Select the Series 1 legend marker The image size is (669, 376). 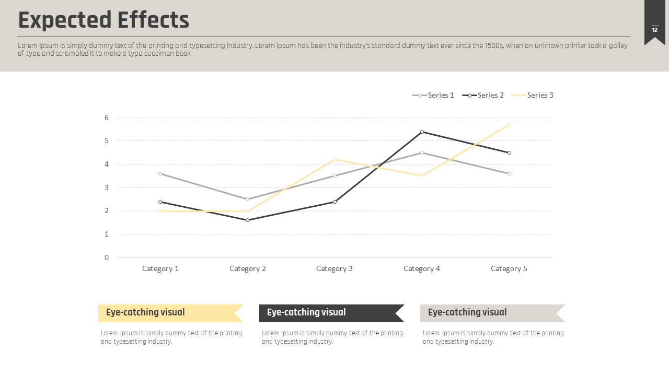coord(420,95)
